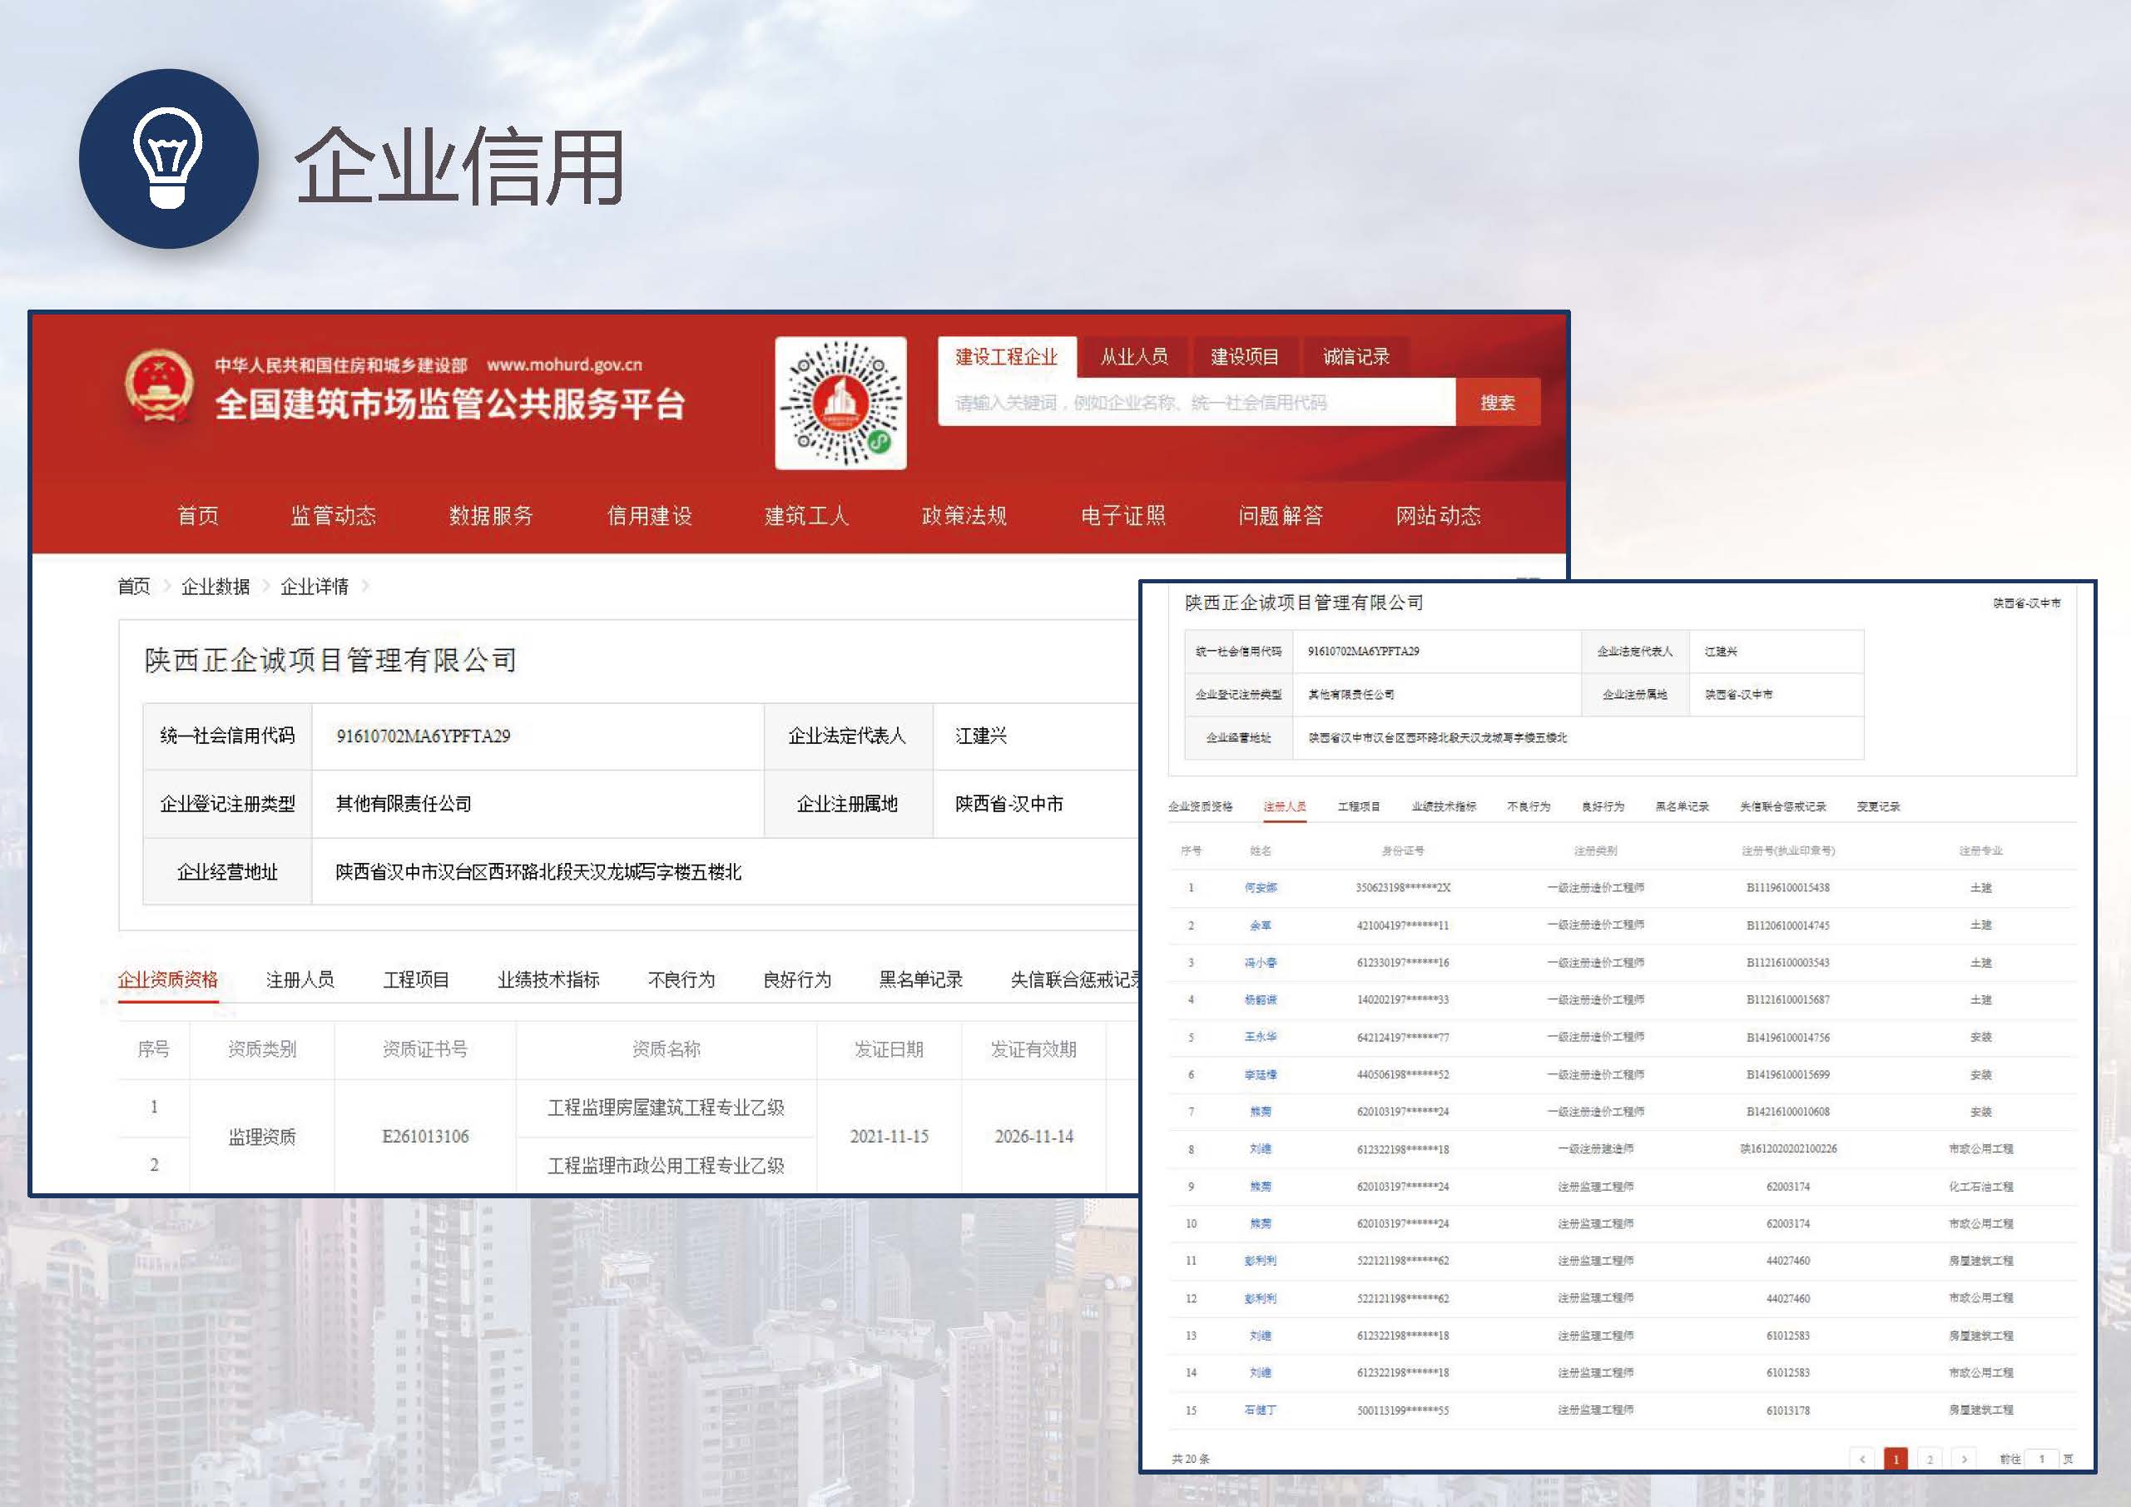Select 工程项目 tab in the large left window
Image resolution: width=2131 pixels, height=1507 pixels.
click(416, 979)
